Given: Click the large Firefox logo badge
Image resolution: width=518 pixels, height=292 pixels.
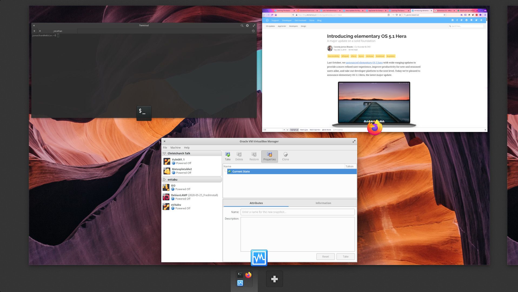Looking at the screenshot, I should tap(375, 127).
